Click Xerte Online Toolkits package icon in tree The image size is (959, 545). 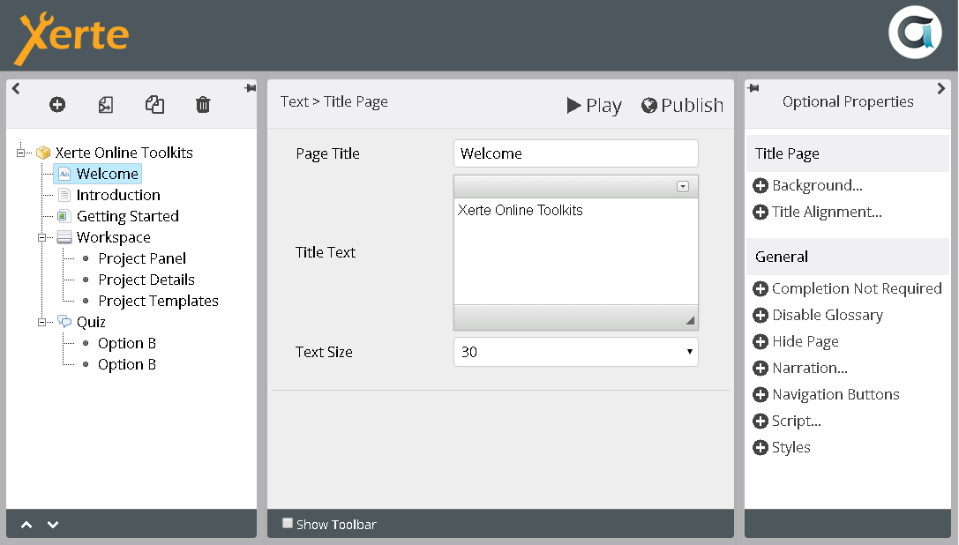pos(43,153)
